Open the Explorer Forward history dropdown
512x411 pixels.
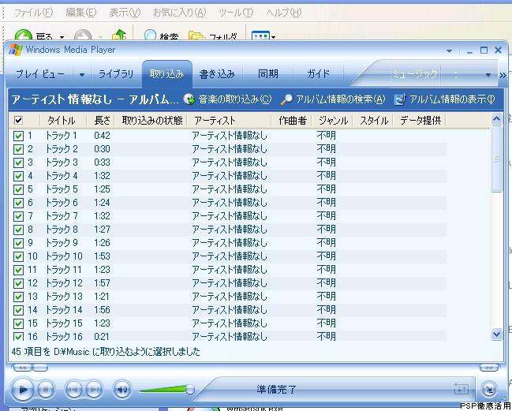pyautogui.click(x=100, y=37)
